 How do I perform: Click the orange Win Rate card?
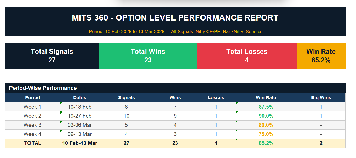pos(321,56)
